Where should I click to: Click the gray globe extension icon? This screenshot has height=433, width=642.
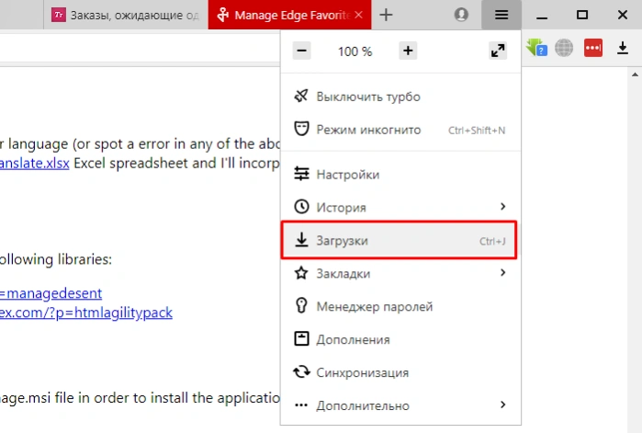[564, 48]
